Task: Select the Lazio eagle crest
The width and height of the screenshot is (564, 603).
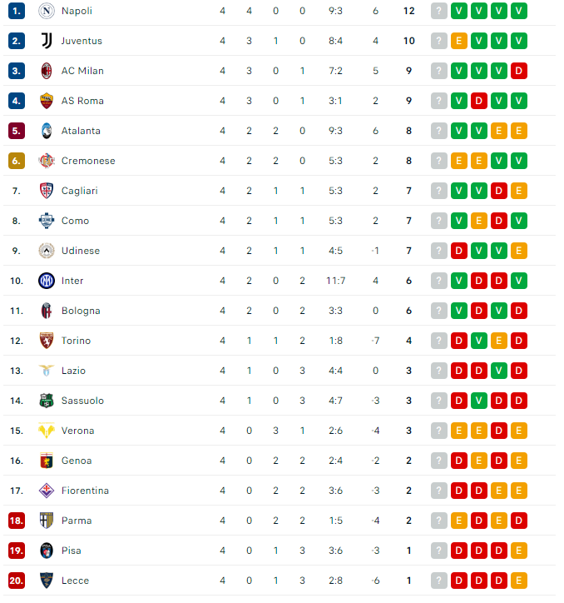Action: (47, 371)
